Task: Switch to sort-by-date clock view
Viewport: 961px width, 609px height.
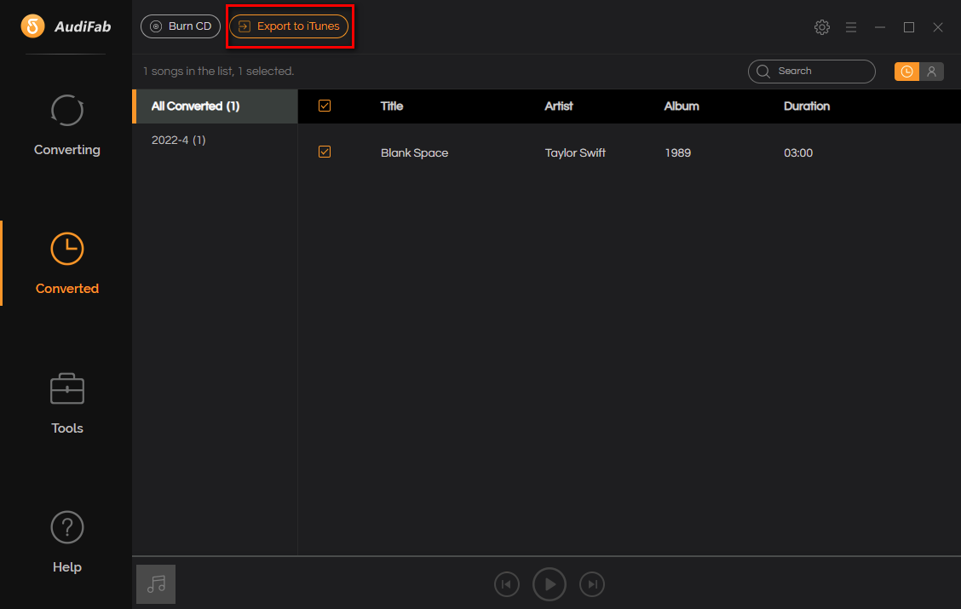Action: (x=906, y=72)
